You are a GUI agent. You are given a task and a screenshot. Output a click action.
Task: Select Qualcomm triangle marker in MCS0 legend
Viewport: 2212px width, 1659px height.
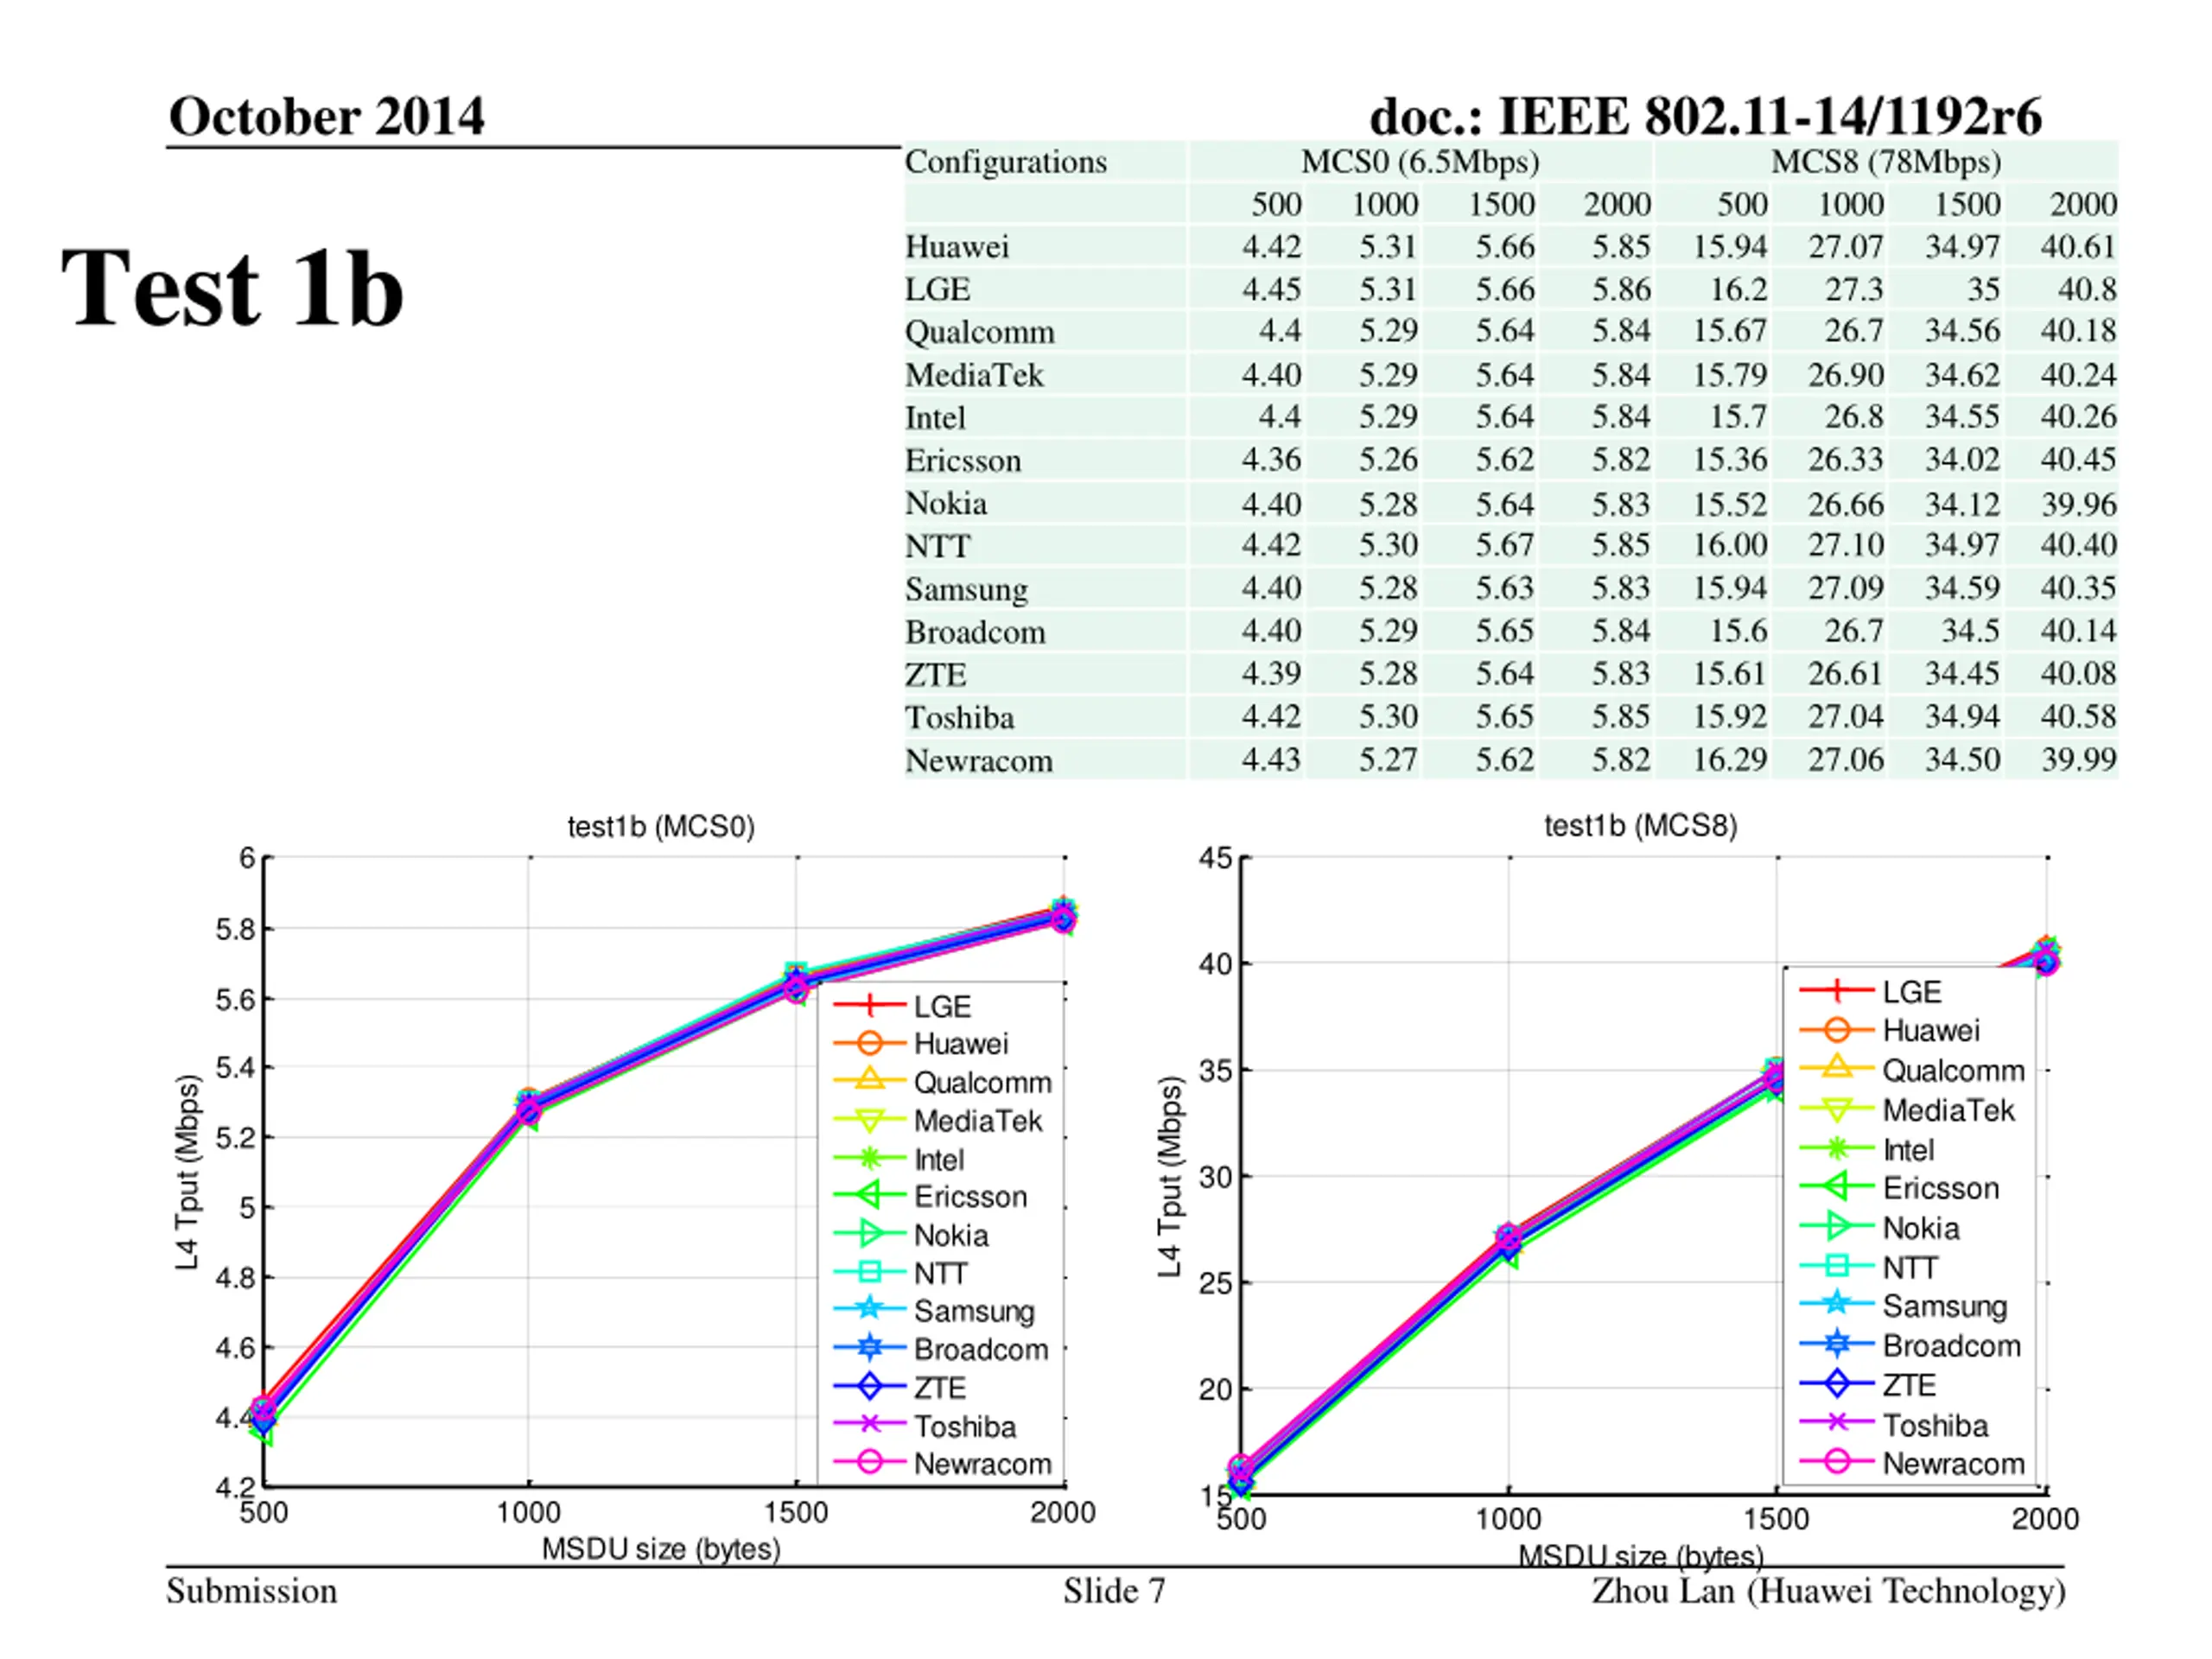click(869, 1081)
